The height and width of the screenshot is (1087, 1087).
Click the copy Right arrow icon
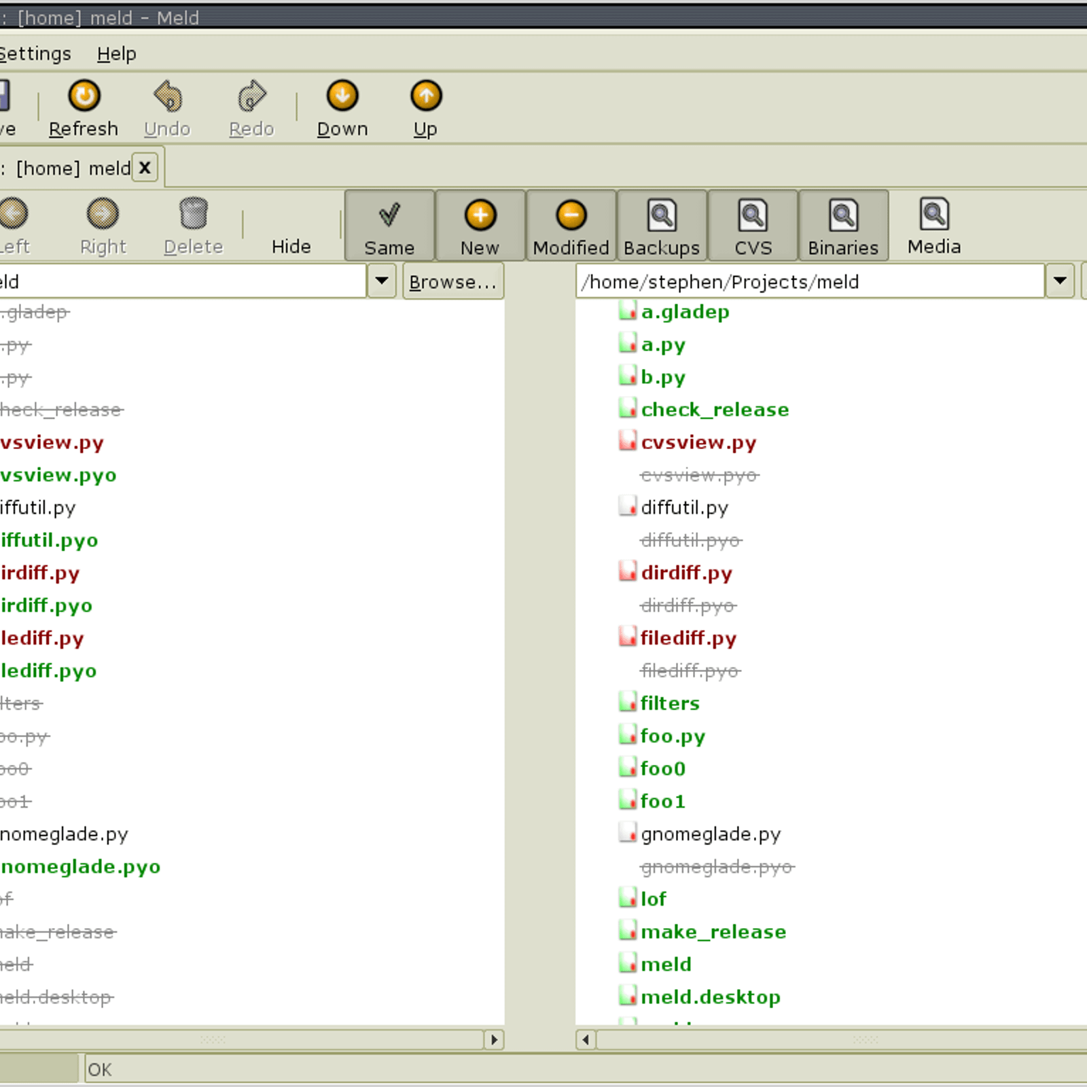click(103, 213)
